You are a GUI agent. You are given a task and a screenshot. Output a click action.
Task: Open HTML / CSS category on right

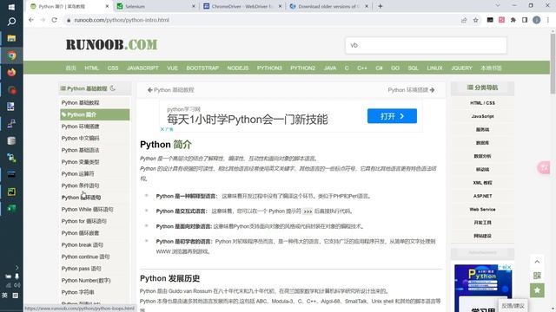click(482, 103)
